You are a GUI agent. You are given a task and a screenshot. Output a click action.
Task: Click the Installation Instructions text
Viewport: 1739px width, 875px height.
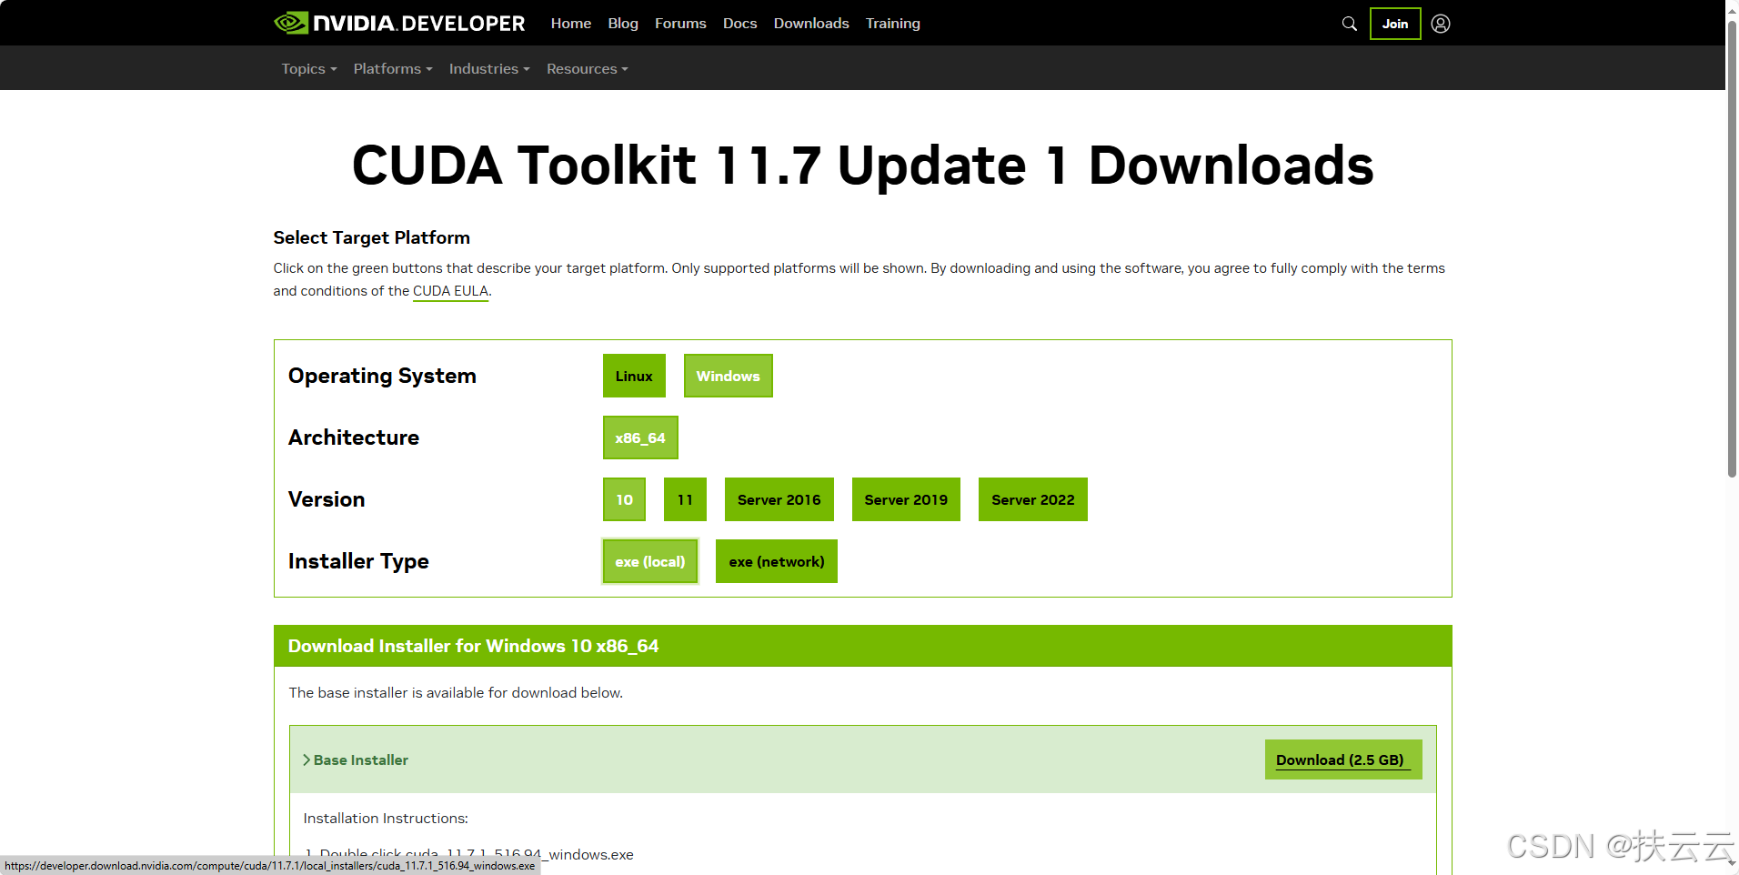(386, 819)
